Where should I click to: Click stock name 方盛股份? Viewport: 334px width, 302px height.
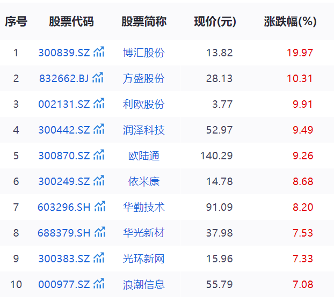point(144,78)
